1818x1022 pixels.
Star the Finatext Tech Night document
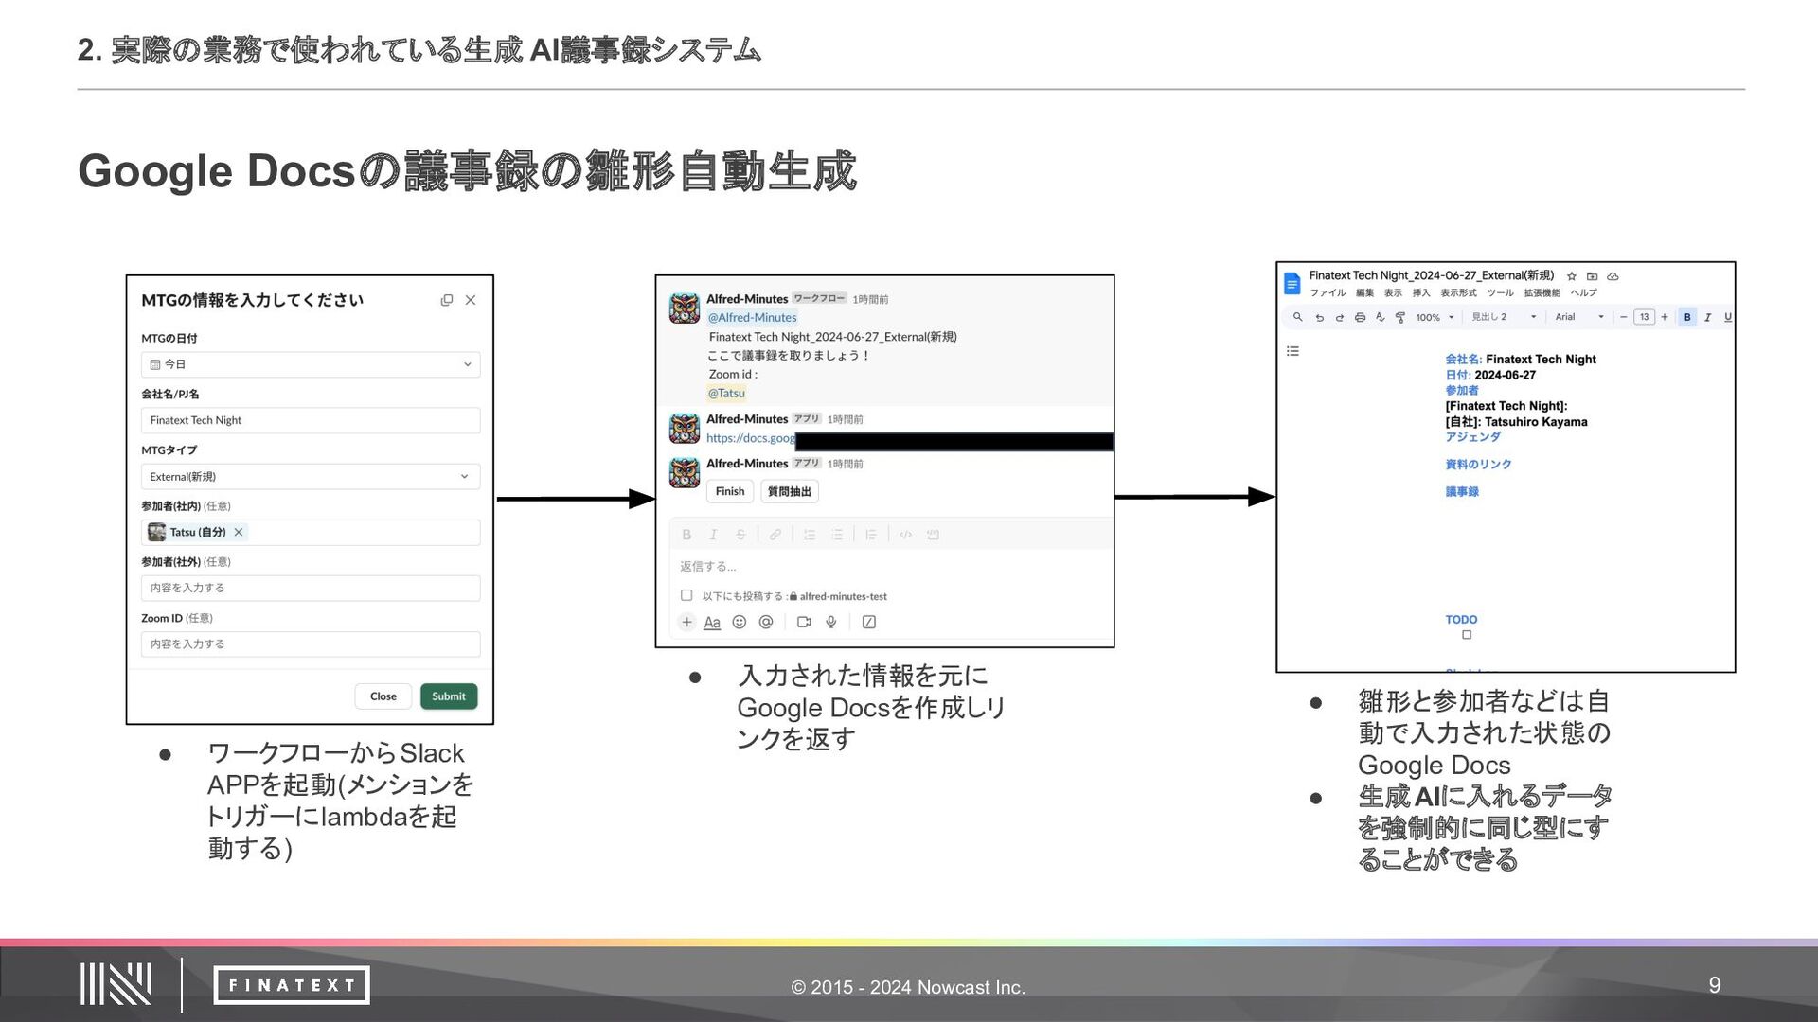[x=1572, y=276]
